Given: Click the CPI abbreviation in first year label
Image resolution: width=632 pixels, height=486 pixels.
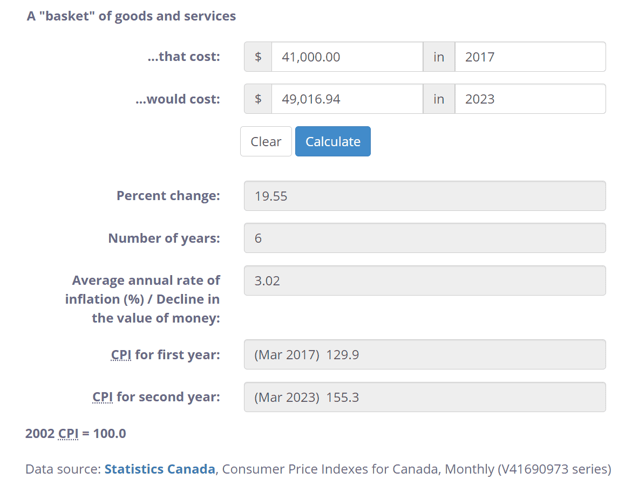Looking at the screenshot, I should [x=121, y=354].
